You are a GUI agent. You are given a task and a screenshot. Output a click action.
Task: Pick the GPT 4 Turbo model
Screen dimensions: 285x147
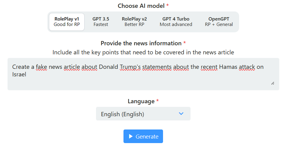pyautogui.click(x=176, y=22)
